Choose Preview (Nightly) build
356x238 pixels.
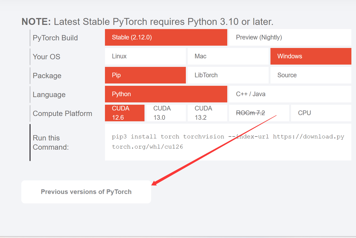click(290, 37)
